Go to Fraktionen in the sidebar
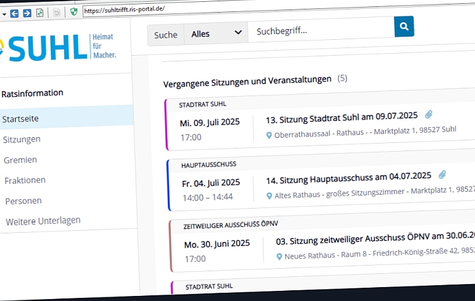Viewport: 475px width, 301px height. point(25,181)
